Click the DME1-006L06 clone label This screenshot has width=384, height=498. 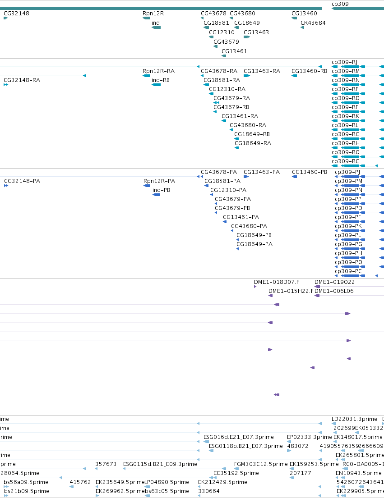[334, 291]
